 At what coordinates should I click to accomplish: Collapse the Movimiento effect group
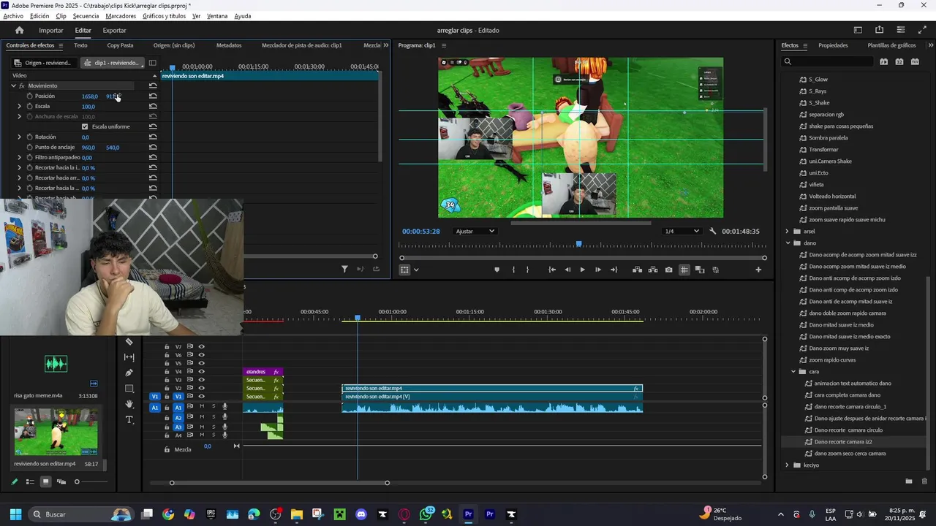click(13, 85)
